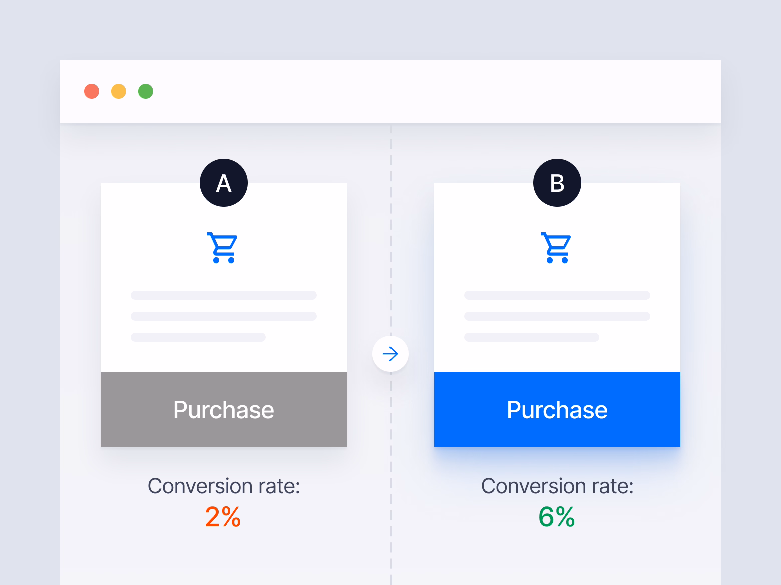This screenshot has width=781, height=585.
Task: Click the short third placeholder line in card A
Action: [198, 337]
